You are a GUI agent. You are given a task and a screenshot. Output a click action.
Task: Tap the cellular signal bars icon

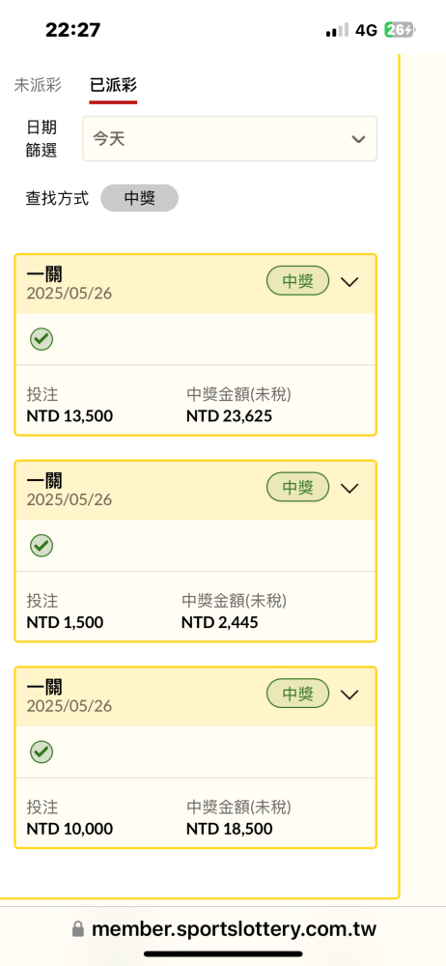click(337, 30)
